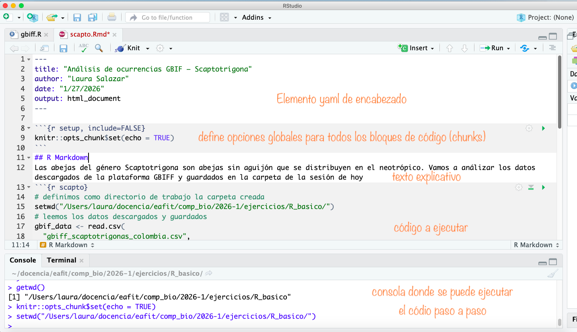Collapse the YAML header fold on line 1
This screenshot has width=577, height=332.
tap(29, 59)
